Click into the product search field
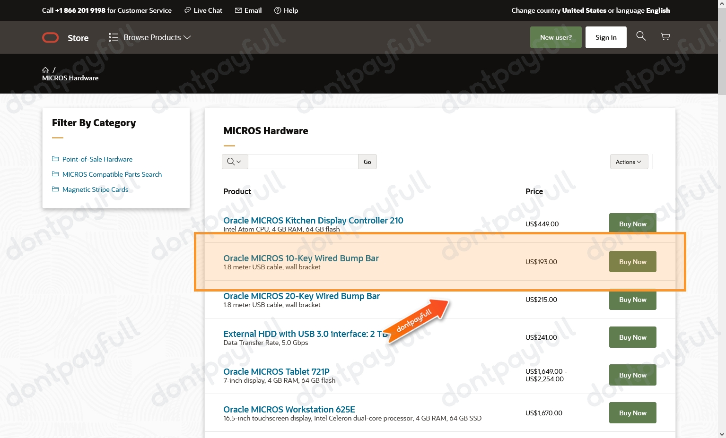 303,162
